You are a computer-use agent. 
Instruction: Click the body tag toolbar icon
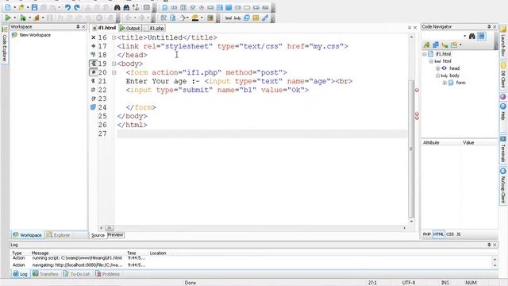pyautogui.click(x=237, y=17)
